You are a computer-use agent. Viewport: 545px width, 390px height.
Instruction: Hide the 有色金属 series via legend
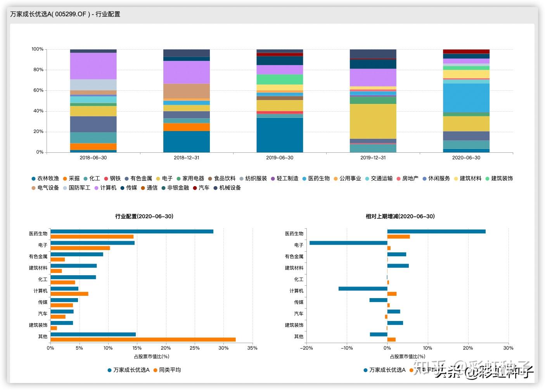point(138,178)
